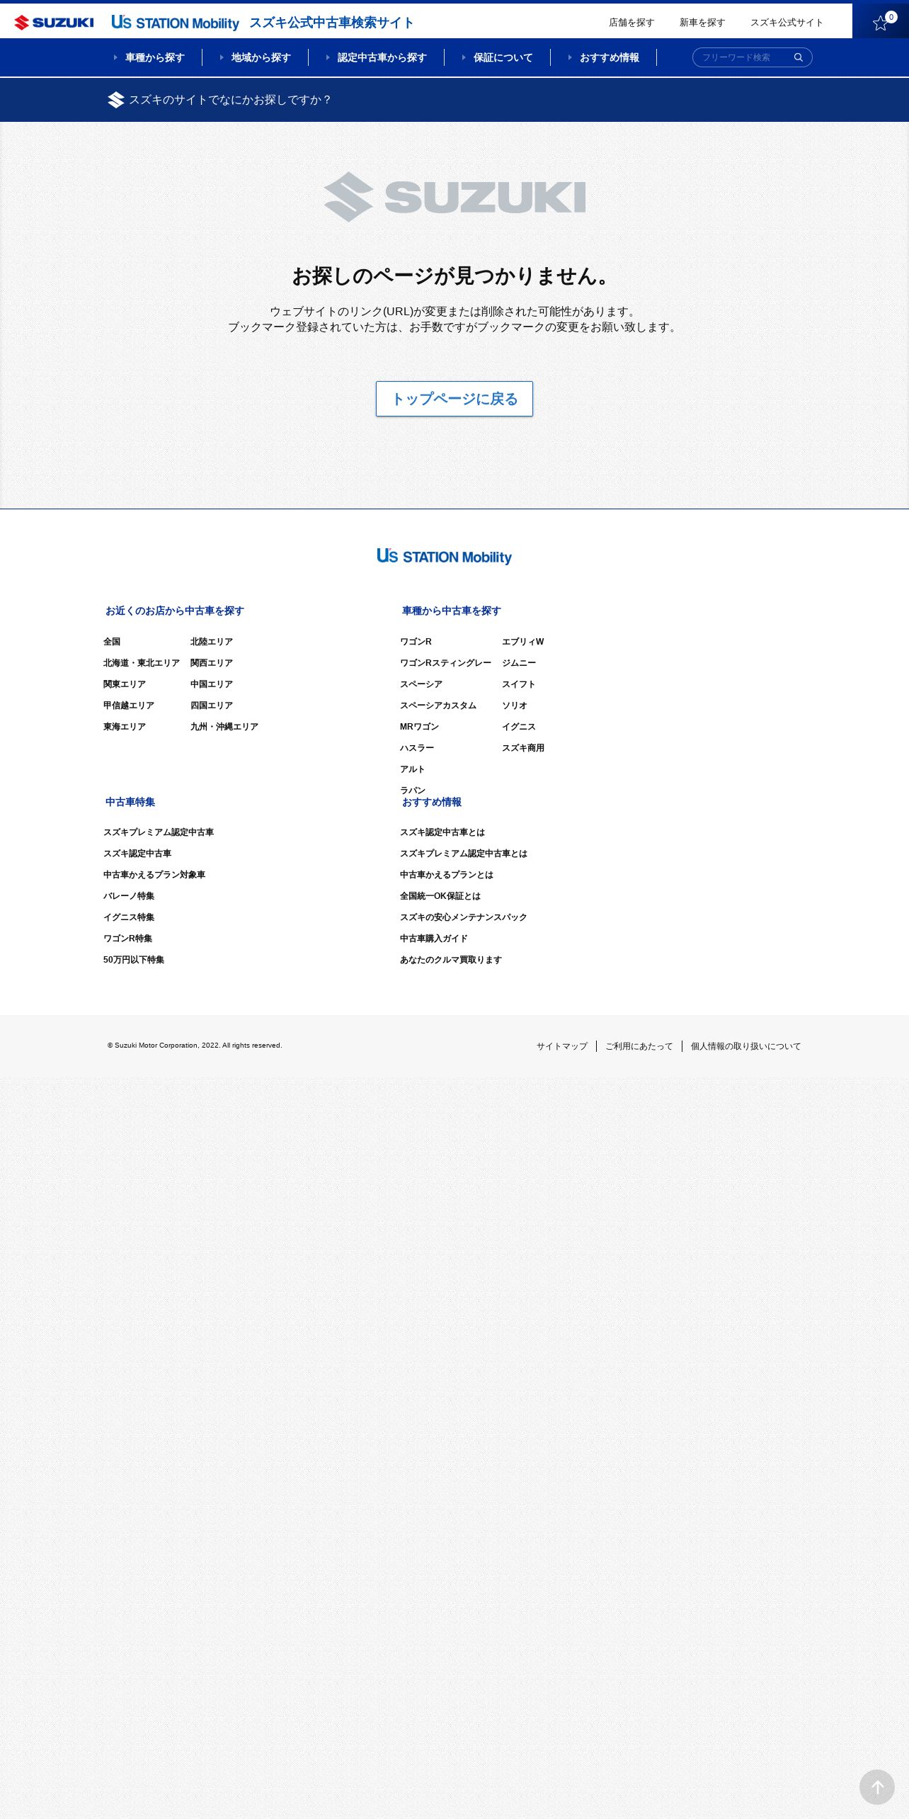
Task: Open the アルト model link
Action: click(413, 769)
